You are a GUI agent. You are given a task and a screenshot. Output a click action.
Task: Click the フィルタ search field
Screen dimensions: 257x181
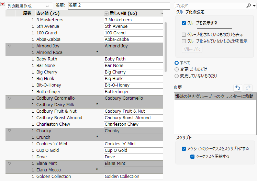coord(210,6)
